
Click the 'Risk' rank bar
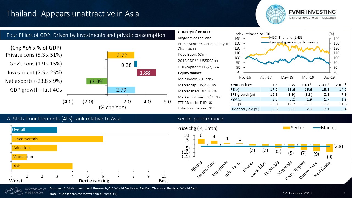[42, 166]
